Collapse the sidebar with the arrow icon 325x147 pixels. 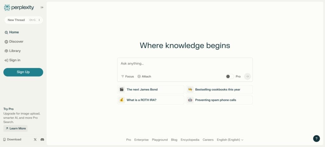pyautogui.click(x=42, y=7)
